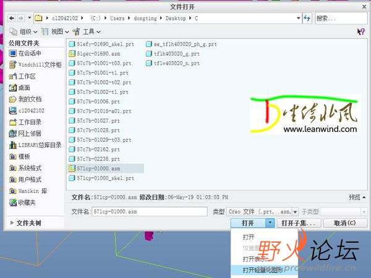Select file 571cp-01000_skel.prt
This screenshot has width=371, height=278.
pyautogui.click(x=101, y=178)
